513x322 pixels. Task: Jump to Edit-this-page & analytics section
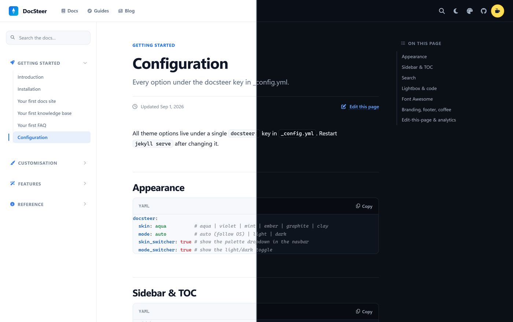coord(429,120)
